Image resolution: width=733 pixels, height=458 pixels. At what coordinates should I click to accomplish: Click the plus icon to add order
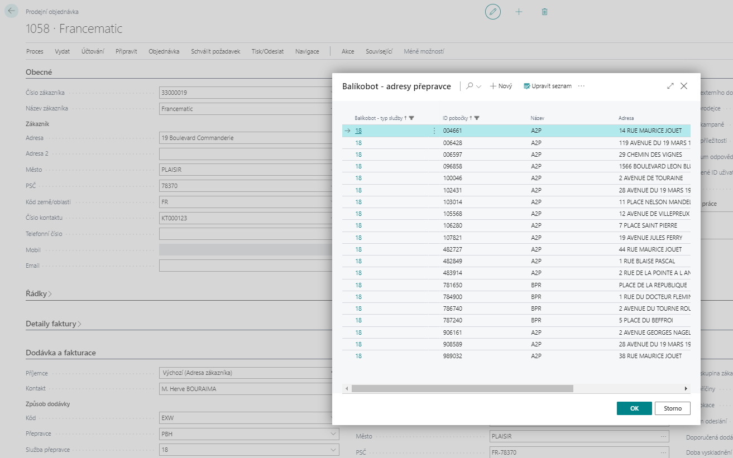click(519, 12)
